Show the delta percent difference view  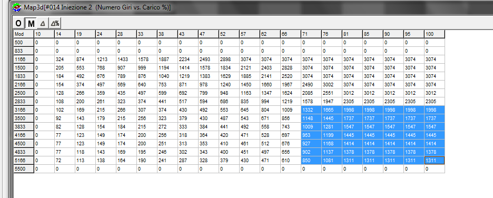tap(55, 23)
